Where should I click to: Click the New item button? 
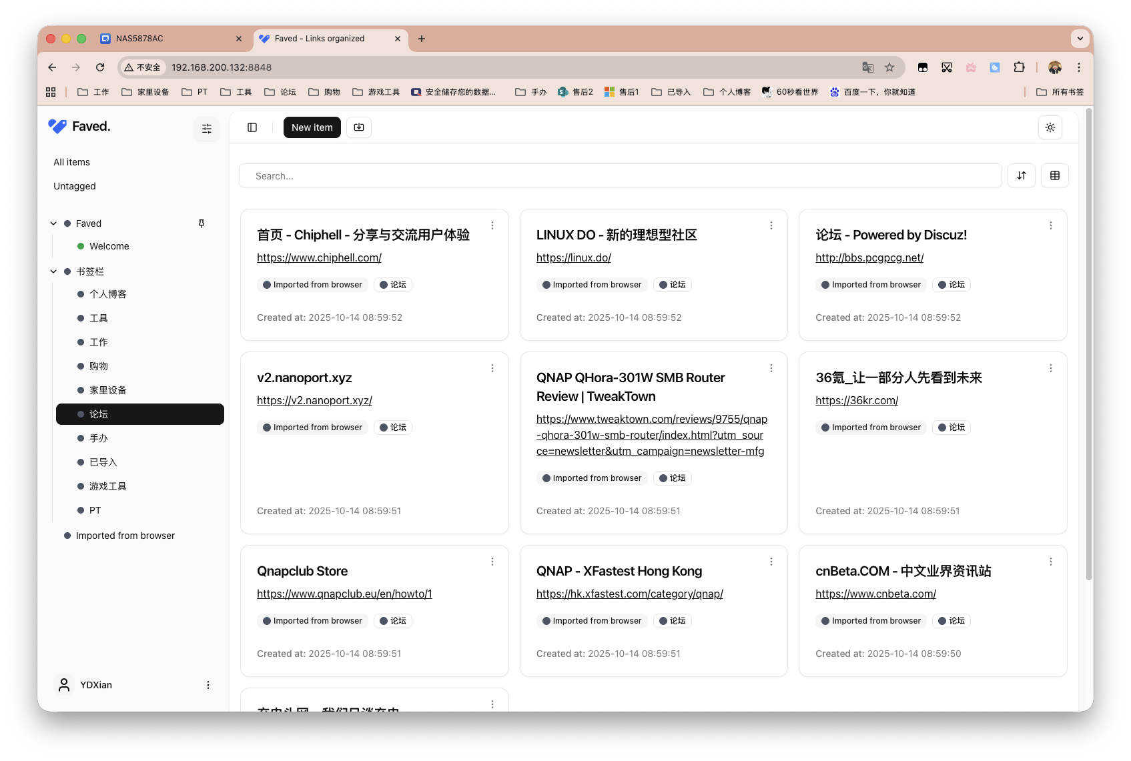click(x=312, y=127)
